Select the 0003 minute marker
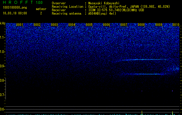 click(54, 25)
